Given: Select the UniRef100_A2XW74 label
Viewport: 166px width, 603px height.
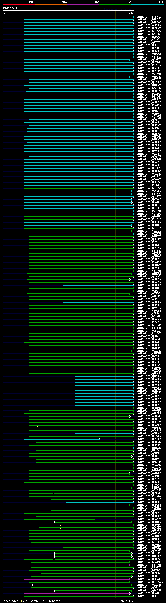Looking at the screenshot, I should (x=149, y=519).
